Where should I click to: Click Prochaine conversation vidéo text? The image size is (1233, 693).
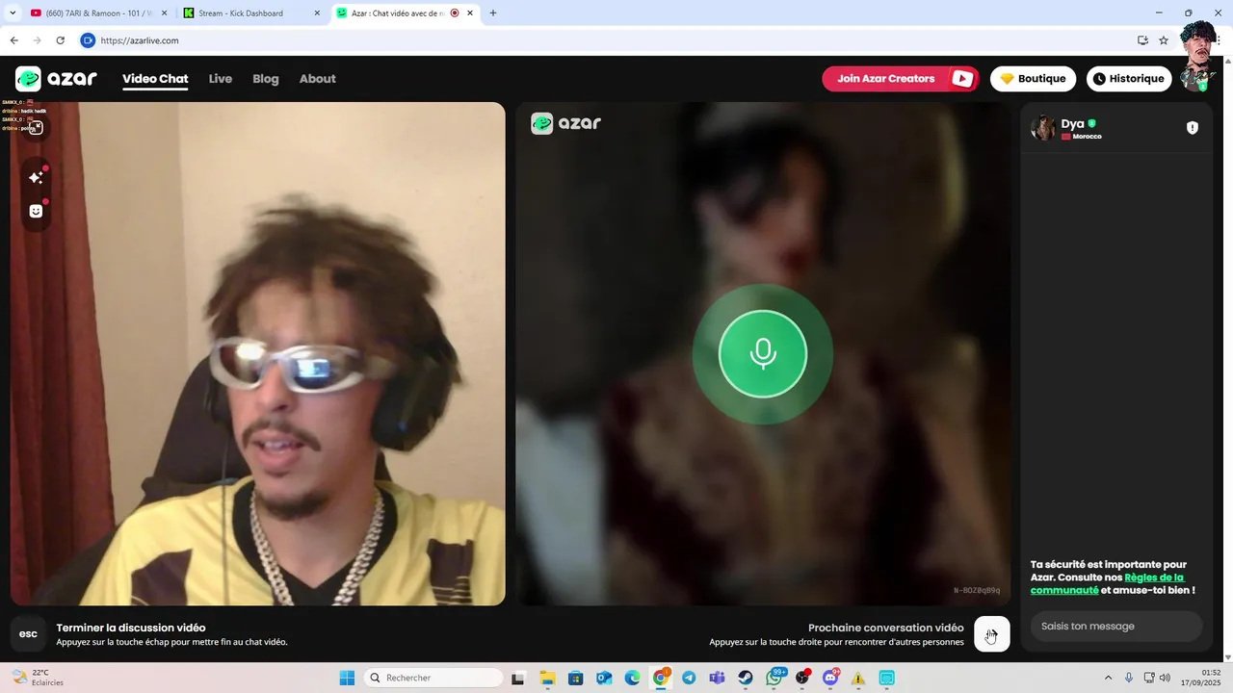pos(886,628)
